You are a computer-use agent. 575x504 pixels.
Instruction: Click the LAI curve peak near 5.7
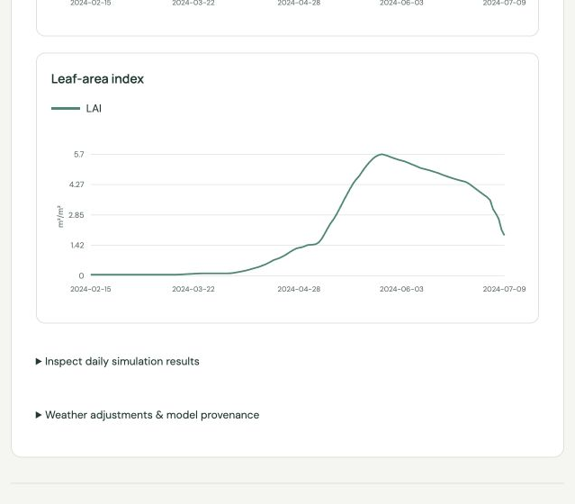pyautogui.click(x=382, y=155)
